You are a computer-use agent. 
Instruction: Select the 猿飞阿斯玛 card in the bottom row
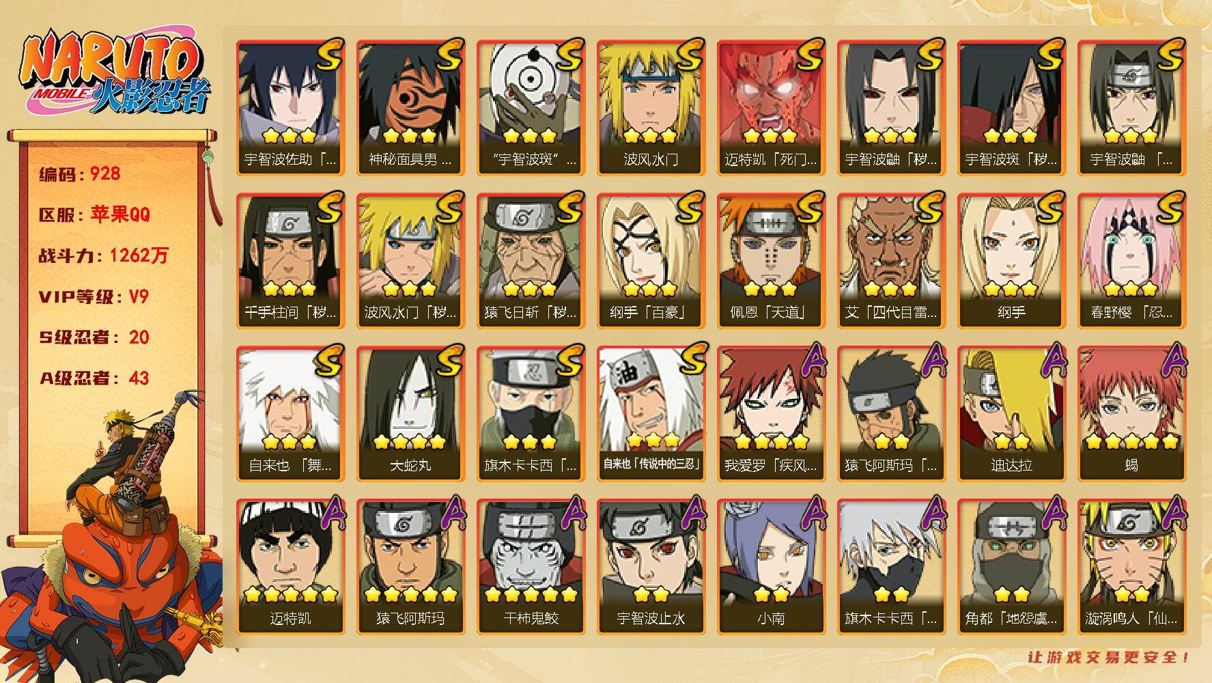point(410,567)
